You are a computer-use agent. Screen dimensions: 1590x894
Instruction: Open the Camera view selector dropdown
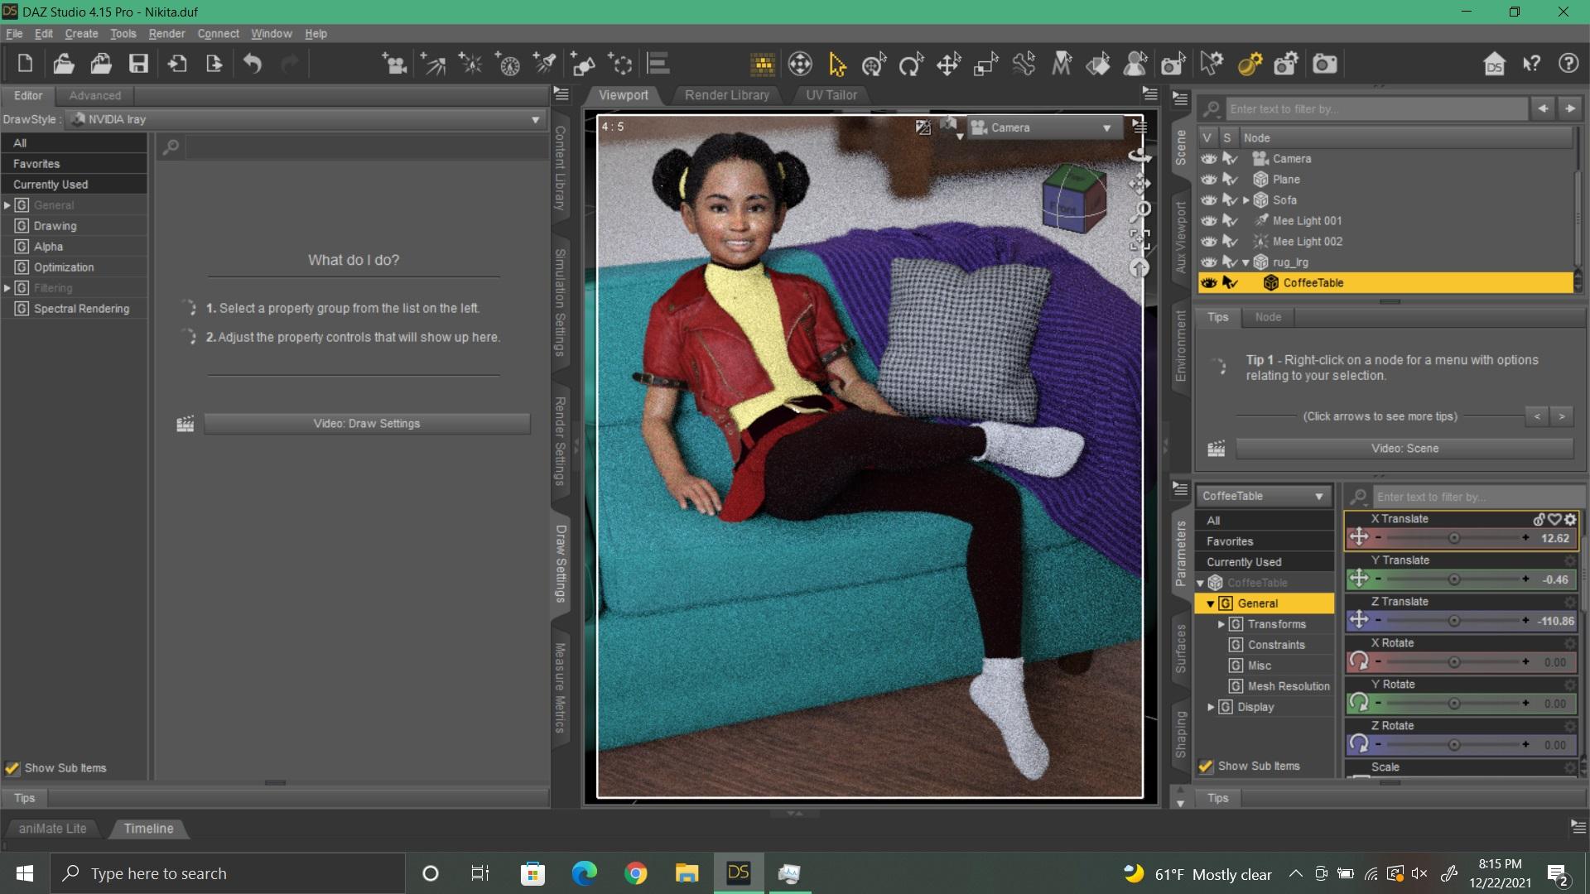(x=1043, y=127)
